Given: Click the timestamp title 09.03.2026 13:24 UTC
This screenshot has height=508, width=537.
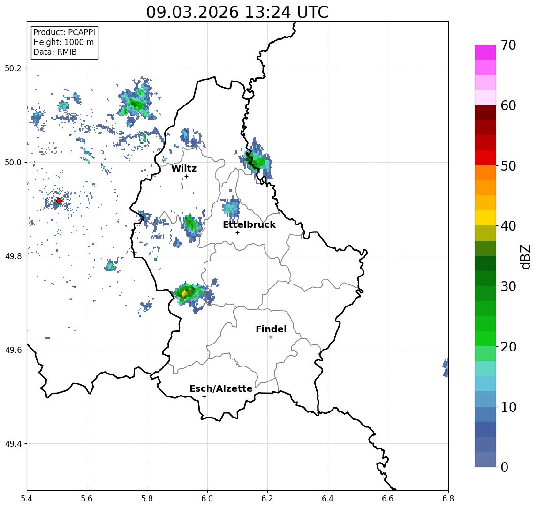Looking at the screenshot, I should [x=237, y=12].
